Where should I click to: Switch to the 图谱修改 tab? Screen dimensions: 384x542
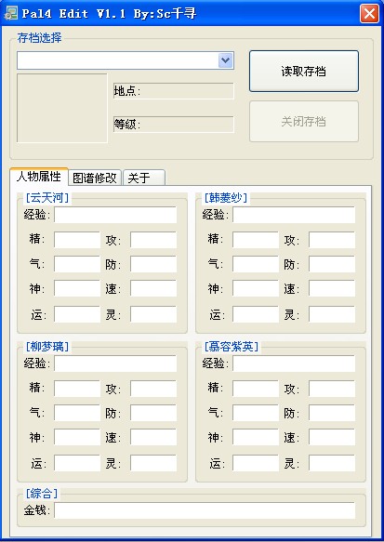[94, 178]
